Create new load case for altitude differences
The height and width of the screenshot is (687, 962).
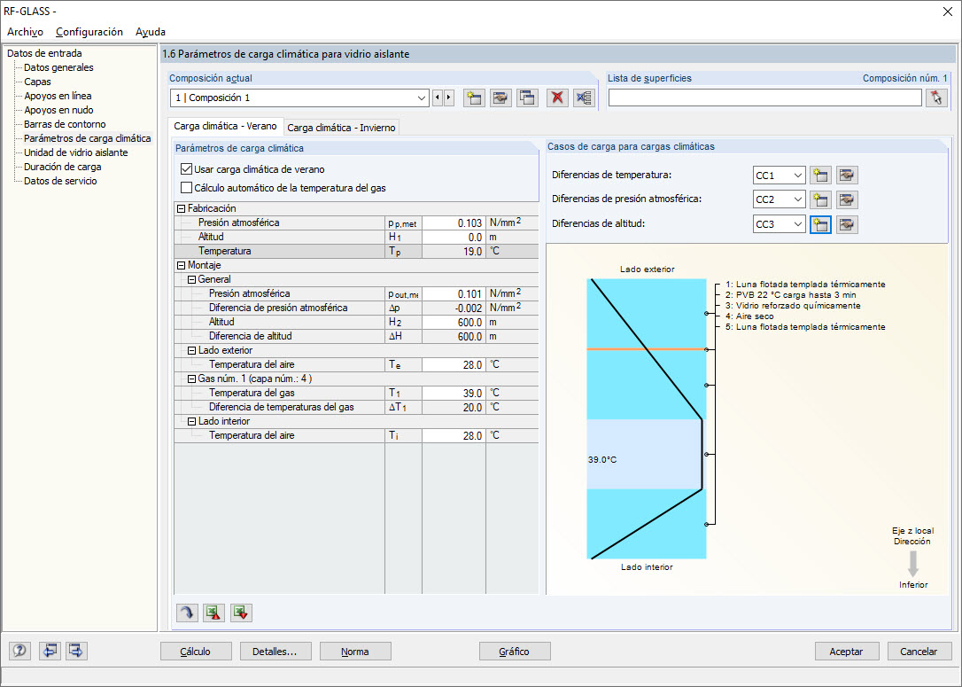pyautogui.click(x=820, y=224)
